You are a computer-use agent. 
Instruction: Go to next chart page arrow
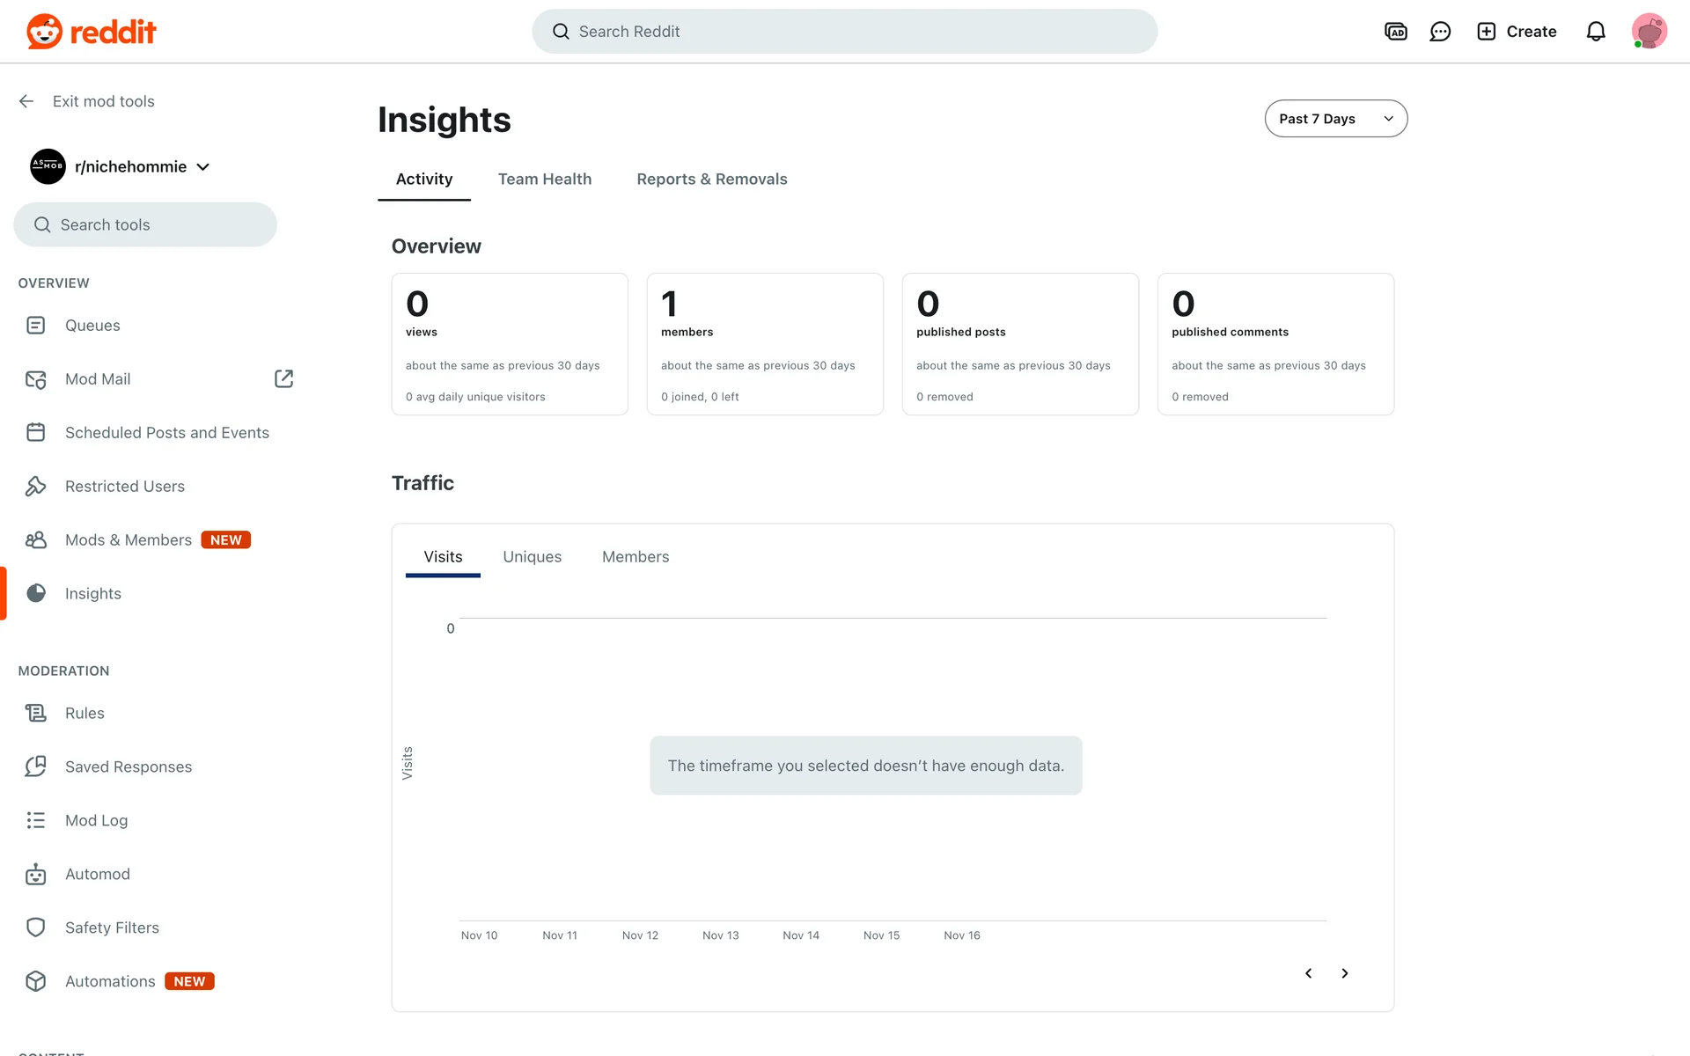coord(1344,973)
